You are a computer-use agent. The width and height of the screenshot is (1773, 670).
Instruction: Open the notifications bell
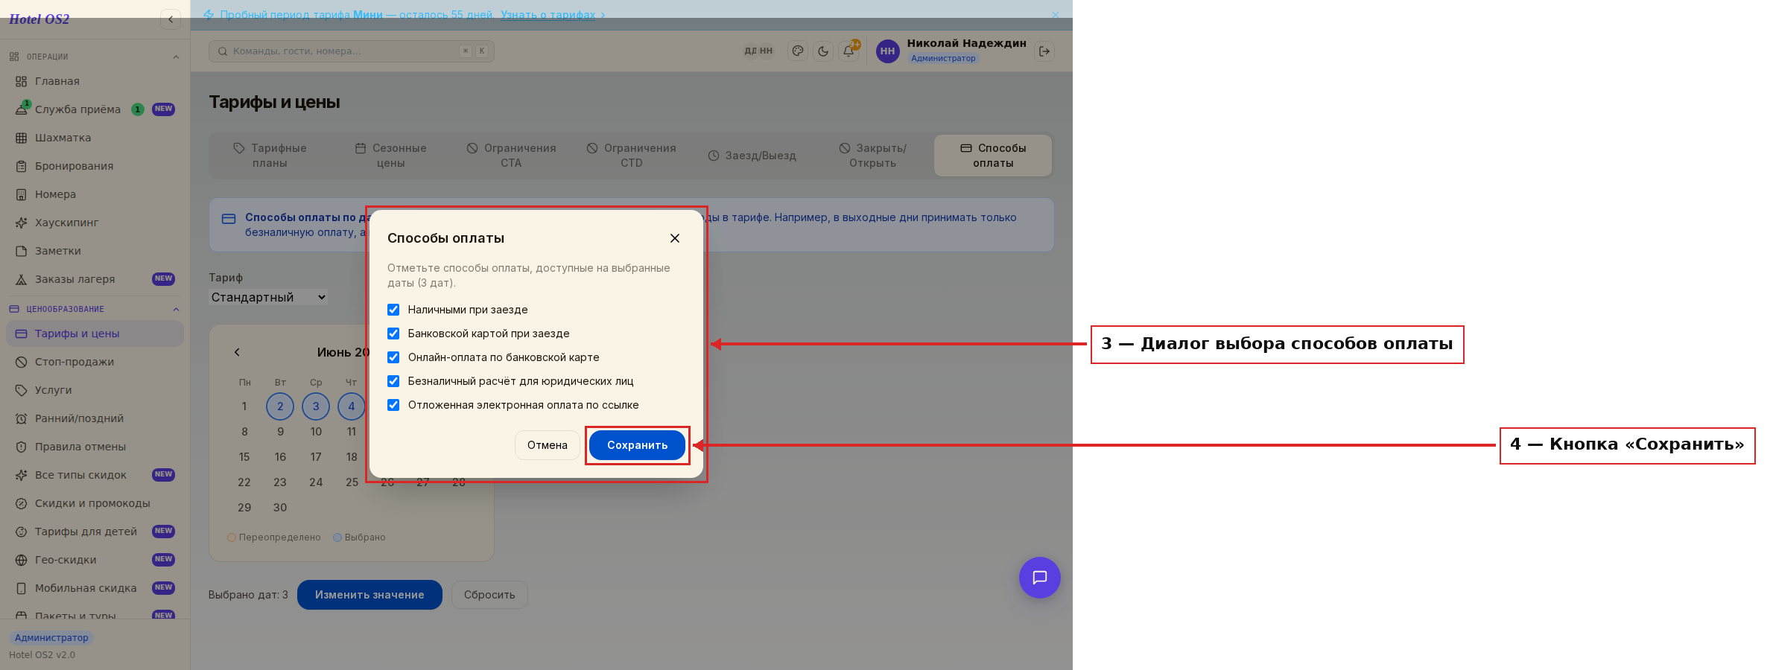click(x=849, y=51)
